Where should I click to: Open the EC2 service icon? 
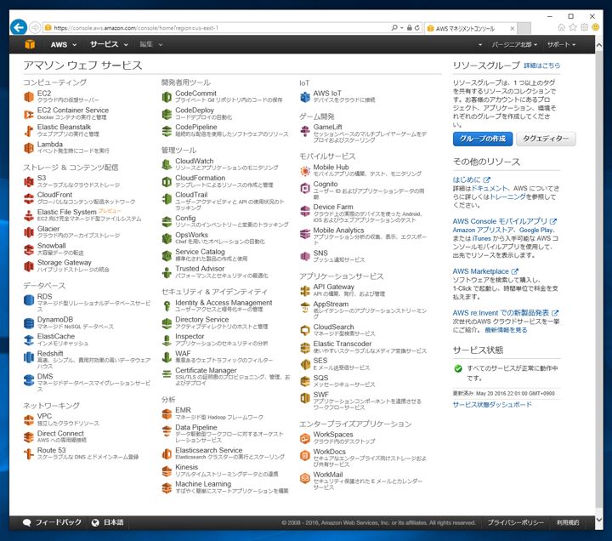pos(29,96)
